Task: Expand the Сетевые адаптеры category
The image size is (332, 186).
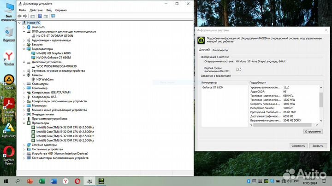Action: (x=24, y=145)
